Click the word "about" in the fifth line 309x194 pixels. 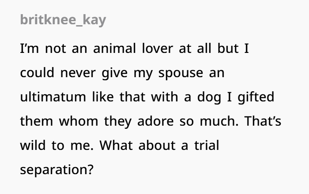point(157,145)
